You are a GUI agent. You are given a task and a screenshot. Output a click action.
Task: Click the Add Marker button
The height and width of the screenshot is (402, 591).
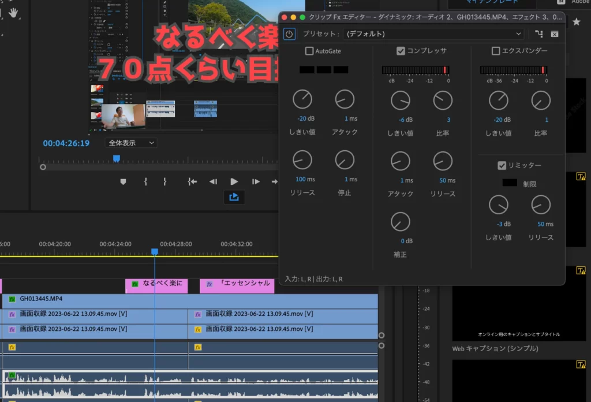click(x=123, y=182)
